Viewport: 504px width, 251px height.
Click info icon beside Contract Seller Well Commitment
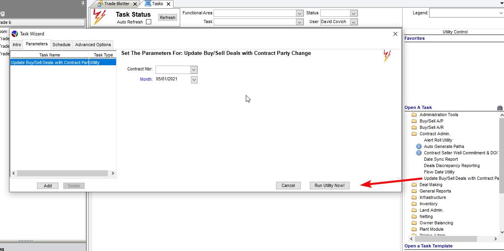click(x=418, y=153)
